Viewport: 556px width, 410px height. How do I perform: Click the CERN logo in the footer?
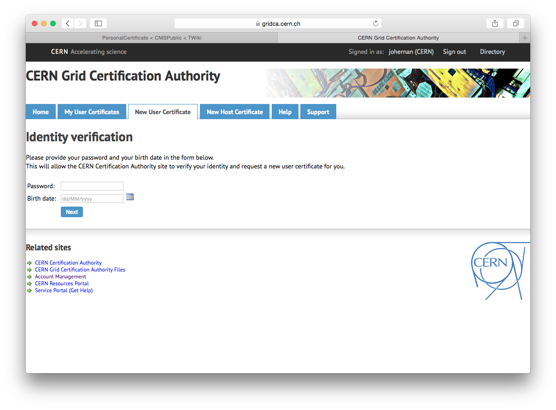click(500, 271)
